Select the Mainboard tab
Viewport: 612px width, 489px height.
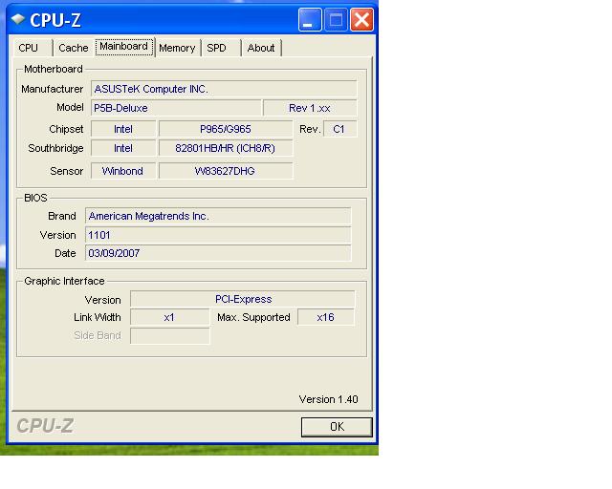(x=124, y=47)
